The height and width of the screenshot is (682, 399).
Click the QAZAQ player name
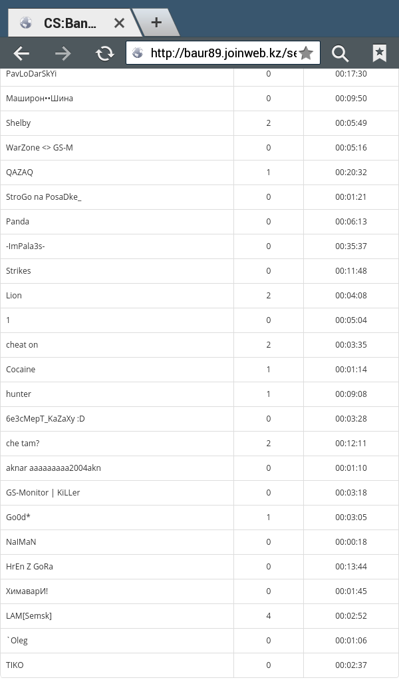click(19, 172)
